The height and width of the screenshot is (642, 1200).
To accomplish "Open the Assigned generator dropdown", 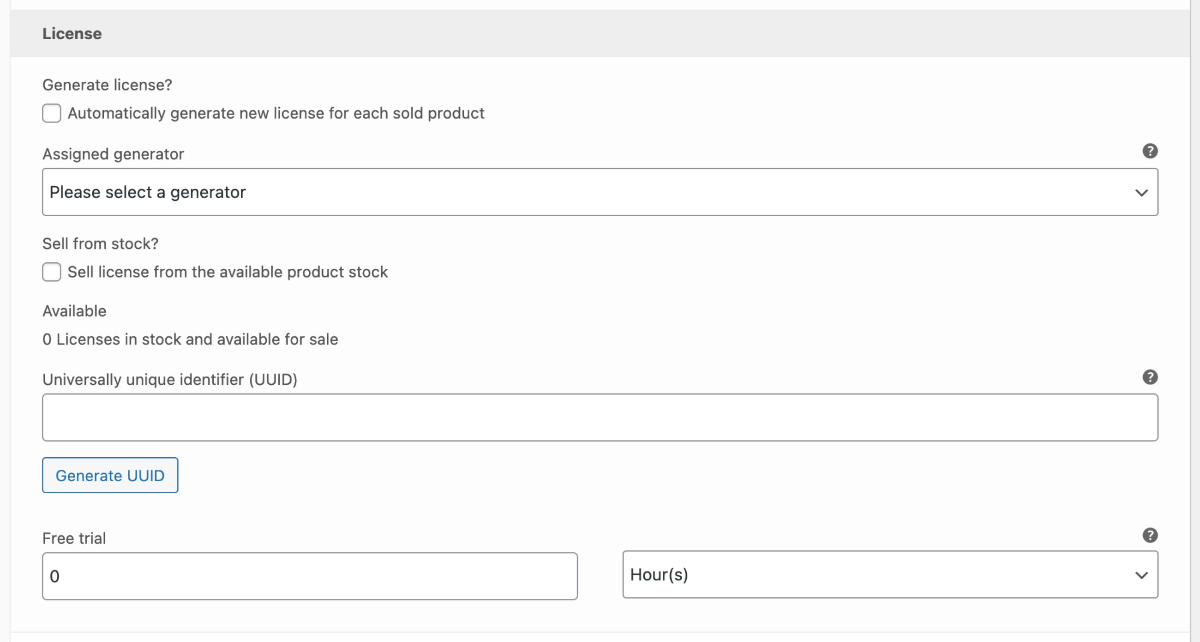I will [600, 192].
